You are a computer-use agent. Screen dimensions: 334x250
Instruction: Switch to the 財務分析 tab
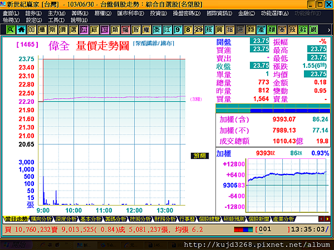[165, 219]
